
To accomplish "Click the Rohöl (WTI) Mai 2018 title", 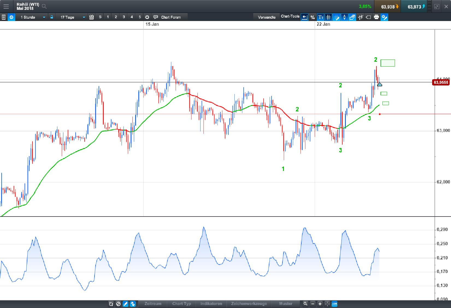I will click(28, 6).
